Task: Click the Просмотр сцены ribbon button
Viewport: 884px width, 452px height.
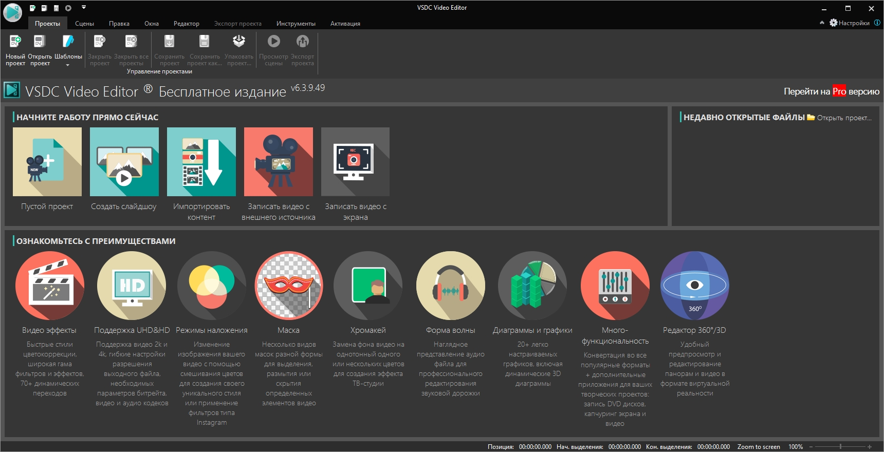Action: (x=273, y=50)
